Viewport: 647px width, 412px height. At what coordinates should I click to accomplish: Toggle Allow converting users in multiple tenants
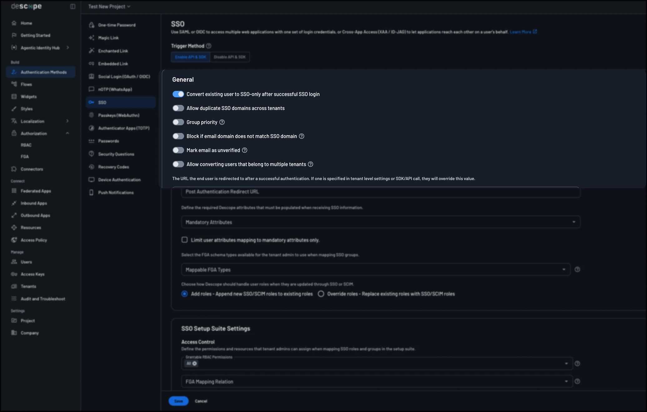click(178, 164)
